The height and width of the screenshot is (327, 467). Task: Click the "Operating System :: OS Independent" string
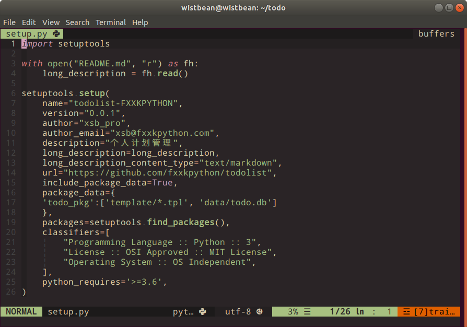pyautogui.click(x=157, y=262)
